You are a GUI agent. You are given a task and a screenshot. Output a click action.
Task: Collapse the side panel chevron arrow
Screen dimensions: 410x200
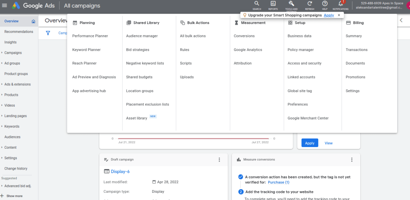click(401, 20)
